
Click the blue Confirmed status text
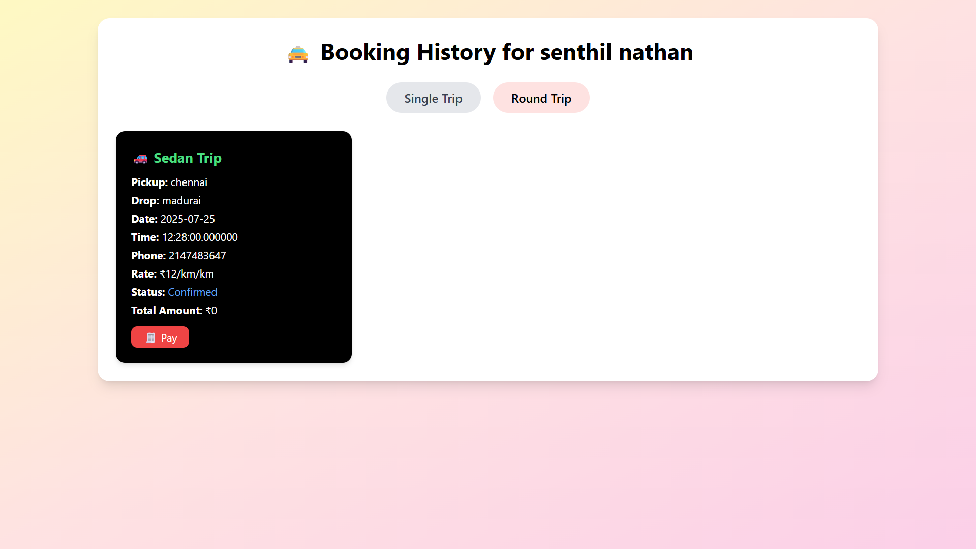pyautogui.click(x=192, y=292)
